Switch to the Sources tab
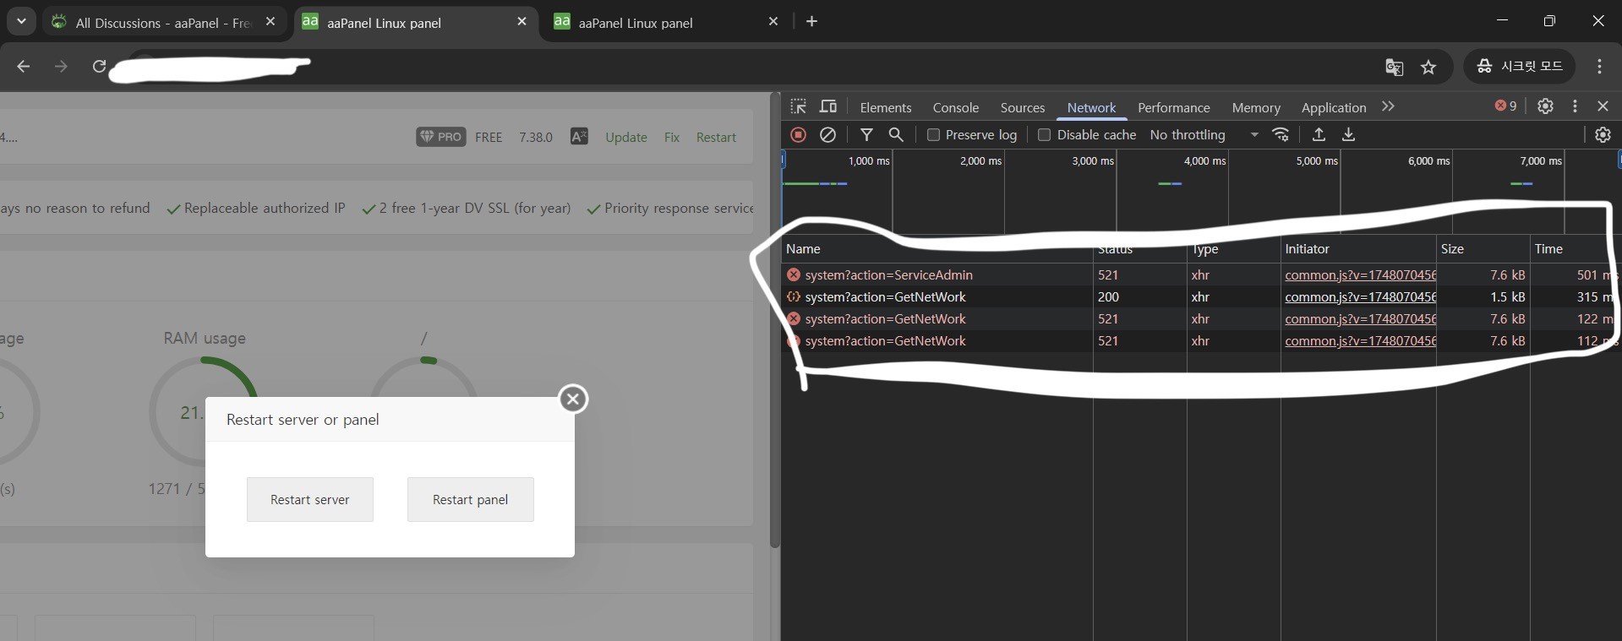Image resolution: width=1622 pixels, height=641 pixels. (1022, 108)
